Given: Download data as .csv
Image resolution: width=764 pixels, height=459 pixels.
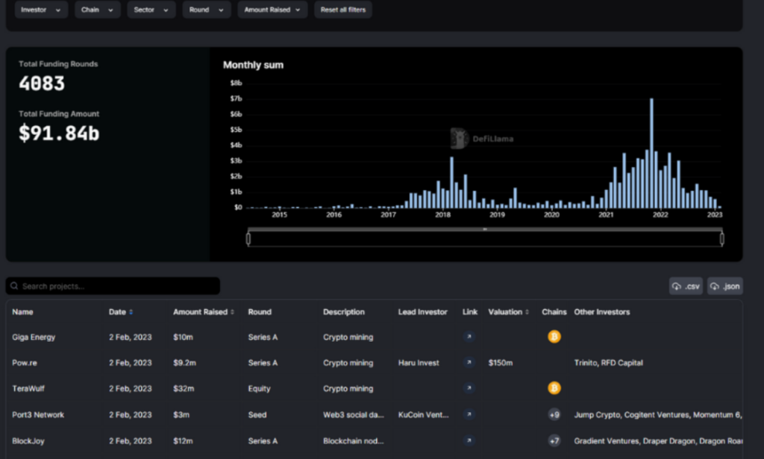Looking at the screenshot, I should point(686,286).
